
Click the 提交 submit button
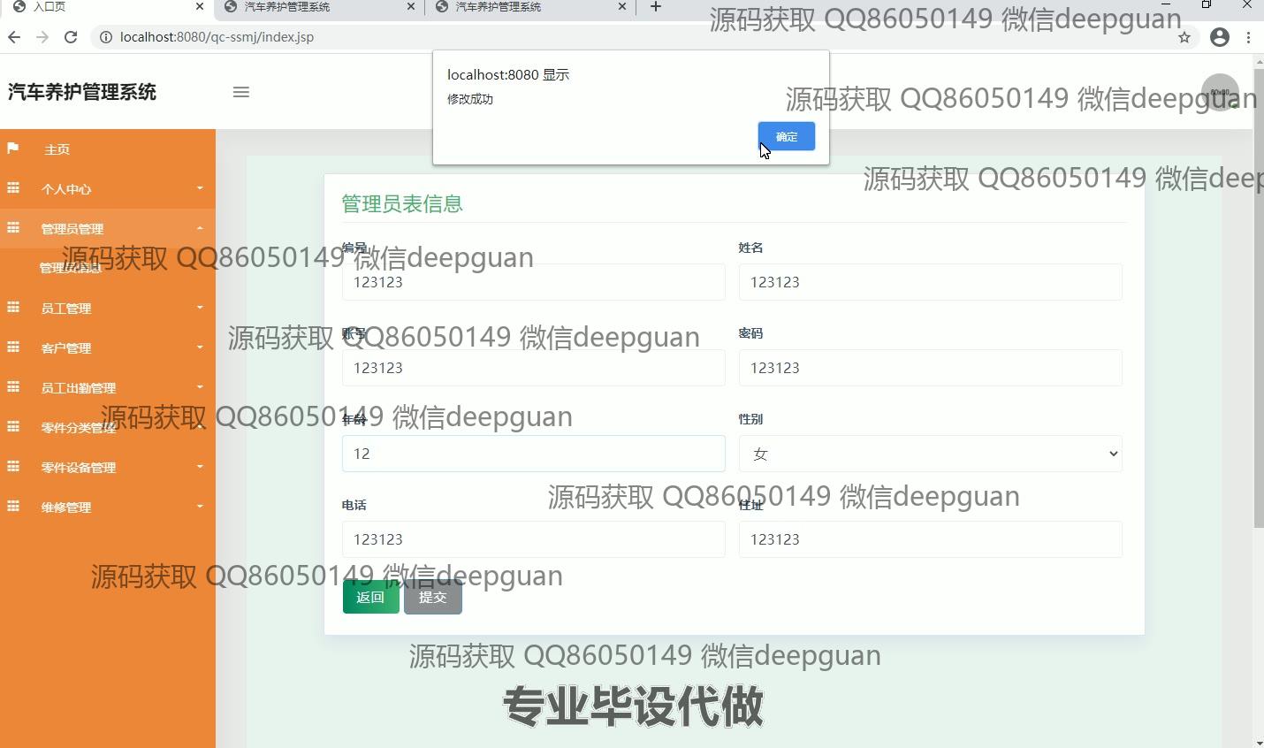point(432,597)
